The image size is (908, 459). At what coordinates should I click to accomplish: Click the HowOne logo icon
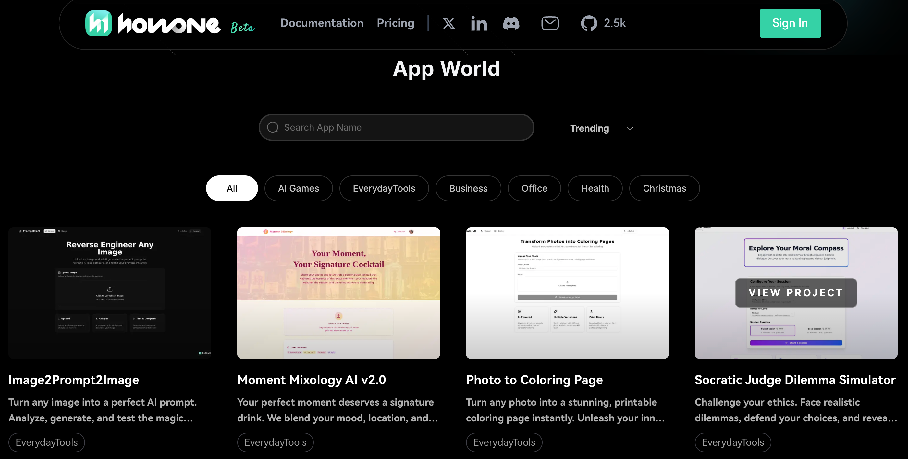pos(99,24)
